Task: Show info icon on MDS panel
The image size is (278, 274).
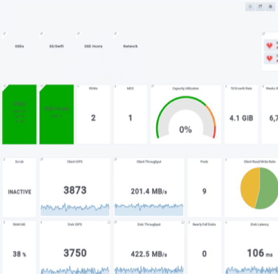Action: click(115, 86)
